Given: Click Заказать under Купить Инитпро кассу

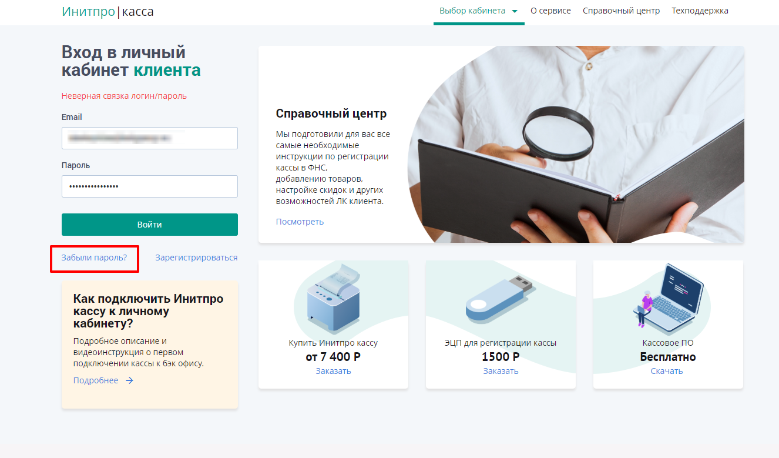Looking at the screenshot, I should (x=333, y=371).
